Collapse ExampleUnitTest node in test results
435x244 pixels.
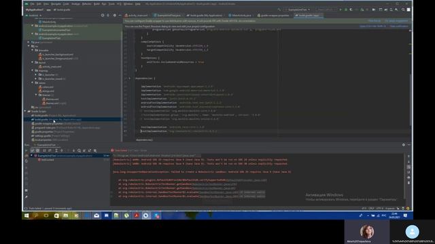(x=32, y=156)
